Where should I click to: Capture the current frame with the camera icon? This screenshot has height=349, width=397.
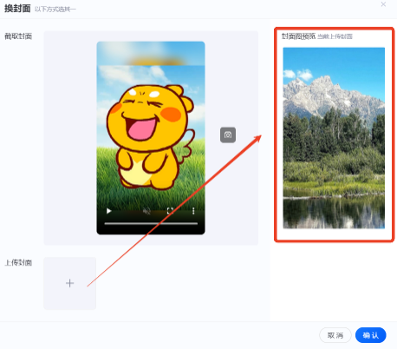pos(228,135)
